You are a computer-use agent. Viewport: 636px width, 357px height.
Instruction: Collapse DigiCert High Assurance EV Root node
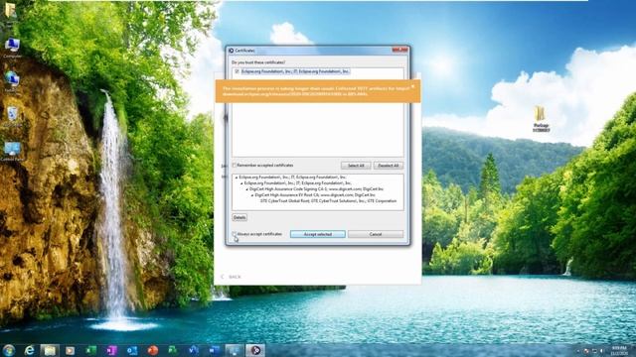pyautogui.click(x=252, y=195)
